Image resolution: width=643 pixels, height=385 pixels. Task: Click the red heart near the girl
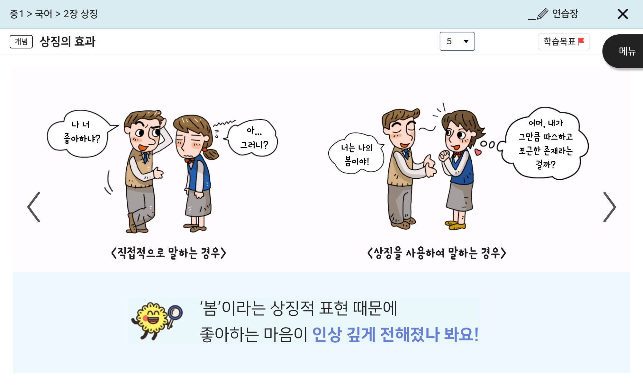[478, 152]
